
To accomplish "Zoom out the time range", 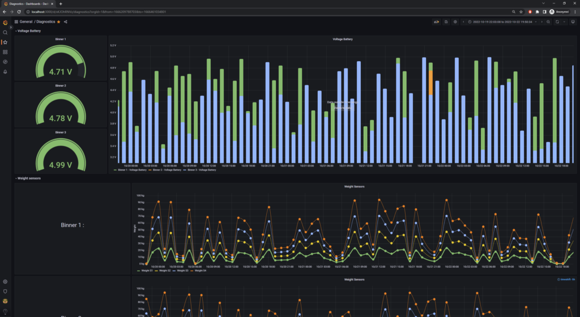I will coord(548,22).
